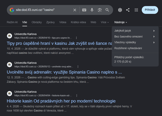
Task: Click the snippet text dated 12. 5. 2026
Action: click(x=66, y=80)
